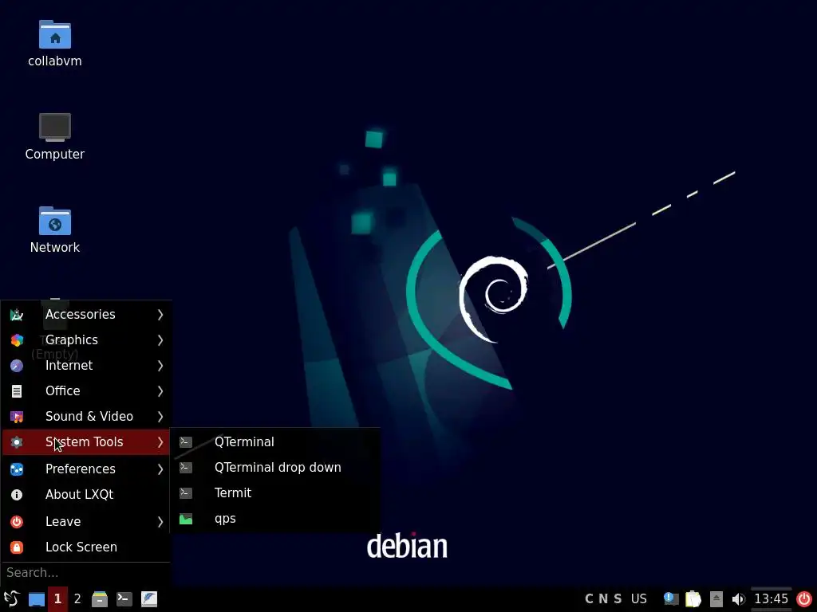Open the Internet menu entry
Screen dimensions: 817x612
point(86,365)
